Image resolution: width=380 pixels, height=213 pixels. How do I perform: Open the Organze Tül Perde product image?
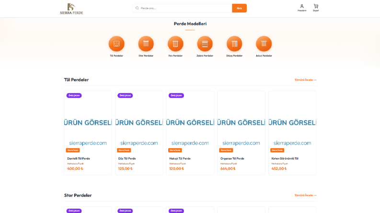pos(241,123)
